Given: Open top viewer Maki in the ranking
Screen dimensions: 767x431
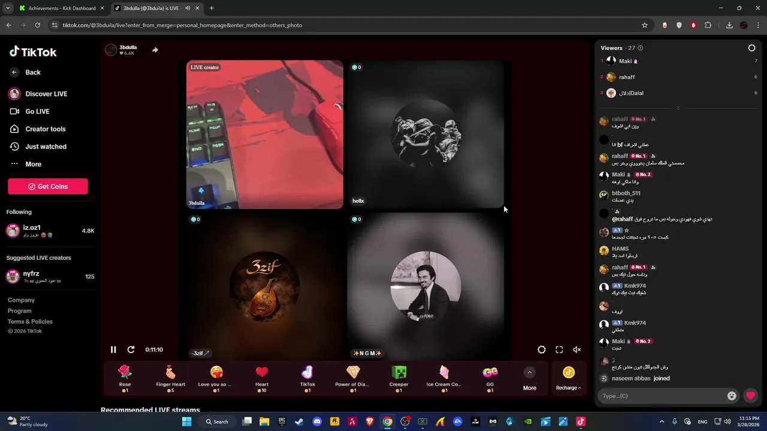Looking at the screenshot, I should coord(679,61).
